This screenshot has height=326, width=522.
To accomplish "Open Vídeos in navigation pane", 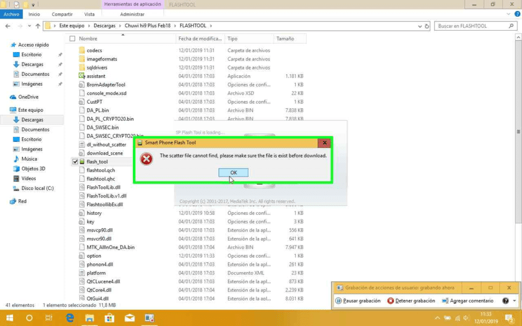I will point(28,178).
